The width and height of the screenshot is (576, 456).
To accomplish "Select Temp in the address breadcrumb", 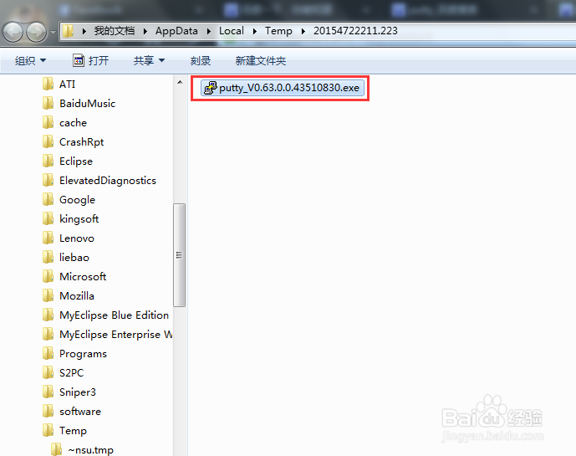I will (278, 31).
